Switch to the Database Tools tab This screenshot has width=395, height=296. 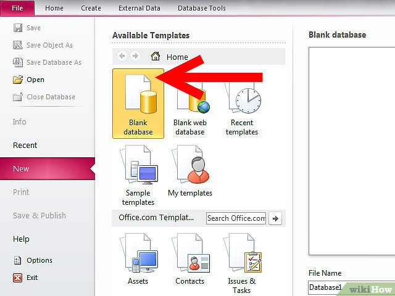pyautogui.click(x=202, y=8)
